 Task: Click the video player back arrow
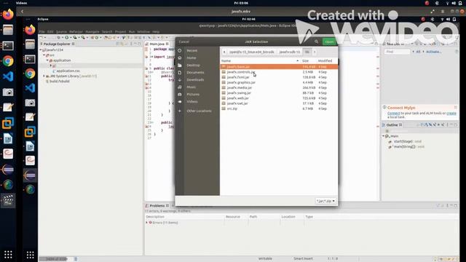pyautogui.click(x=22, y=12)
